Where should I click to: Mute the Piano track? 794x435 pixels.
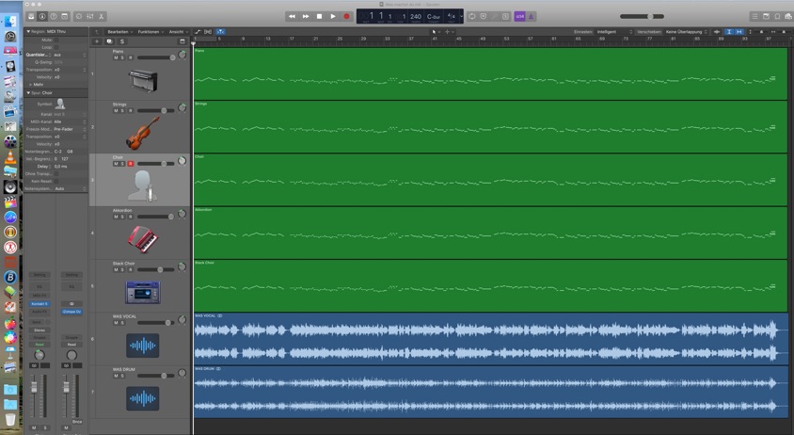tap(116, 57)
